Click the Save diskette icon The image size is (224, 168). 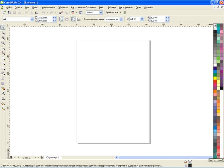tap(14, 13)
